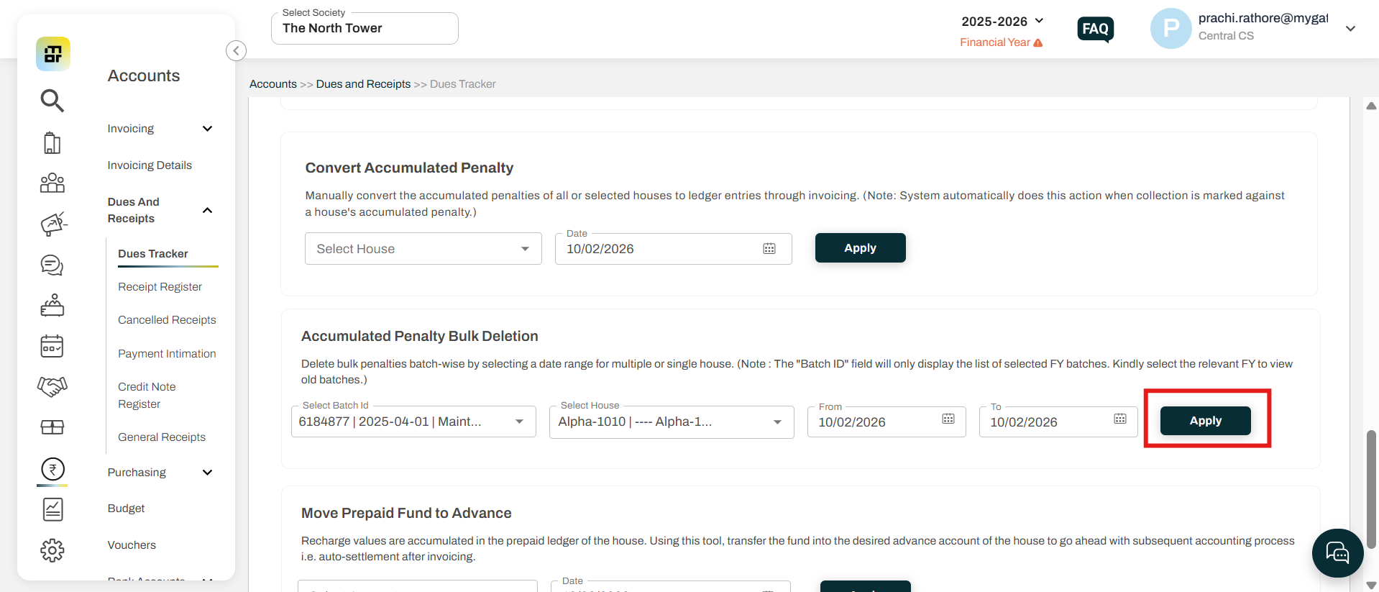Viewport: 1379px width, 592px height.
Task: Open the chat bubbles sidebar icon
Action: tap(52, 265)
